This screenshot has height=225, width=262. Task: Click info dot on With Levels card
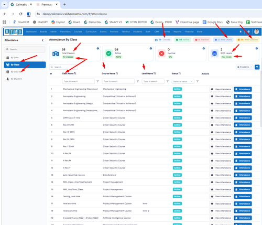click(x=257, y=48)
